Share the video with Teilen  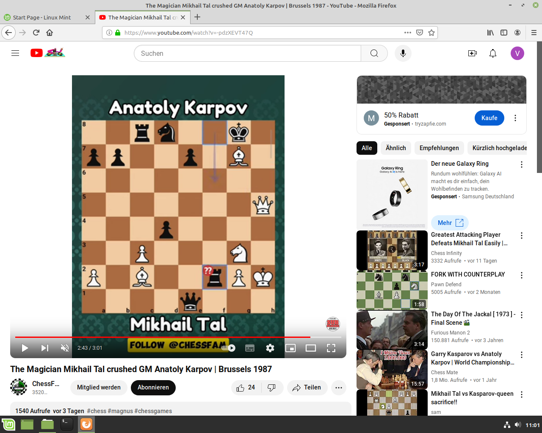(x=307, y=388)
